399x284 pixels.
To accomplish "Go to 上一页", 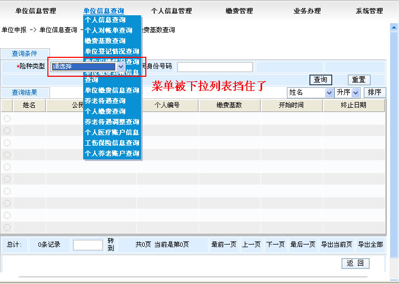I will (251, 245).
